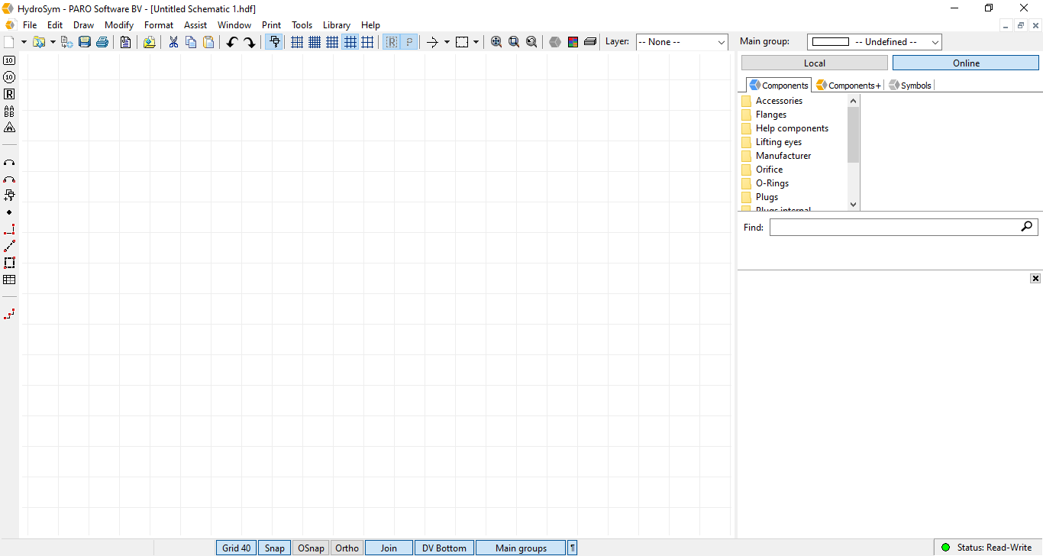Toggle the snap pin button on the toolbar
The image size is (1043, 556).
point(274,42)
